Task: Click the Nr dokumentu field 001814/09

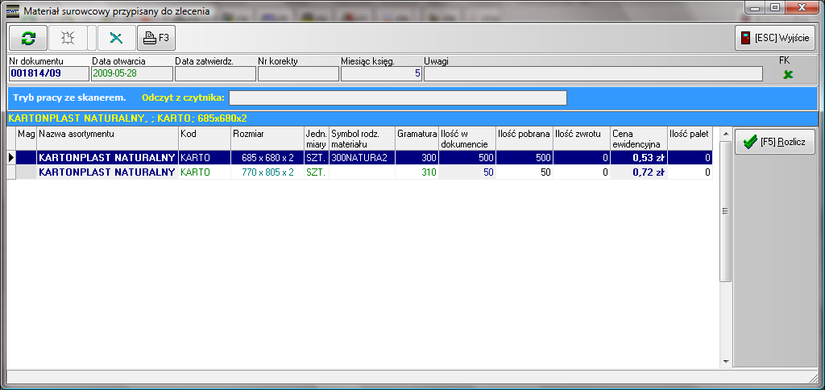Action: click(48, 74)
